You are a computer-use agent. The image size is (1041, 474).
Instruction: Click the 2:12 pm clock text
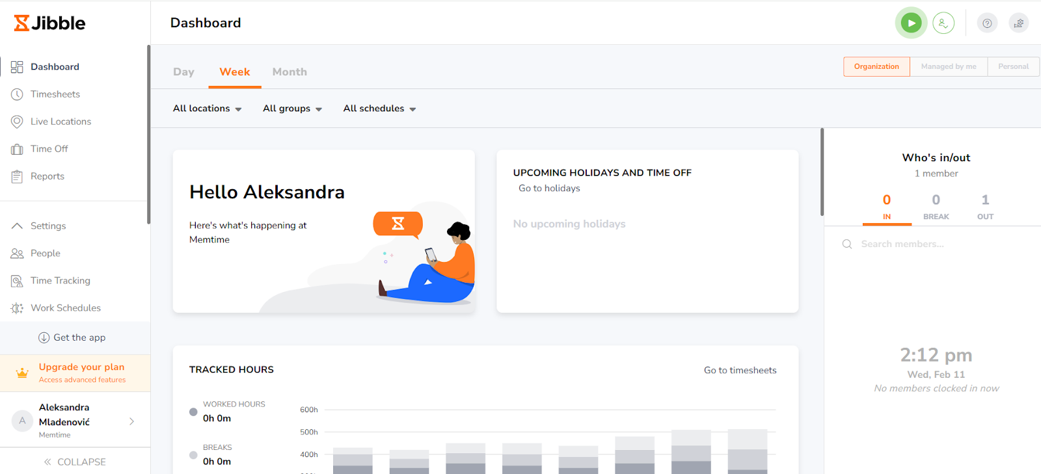click(x=936, y=355)
